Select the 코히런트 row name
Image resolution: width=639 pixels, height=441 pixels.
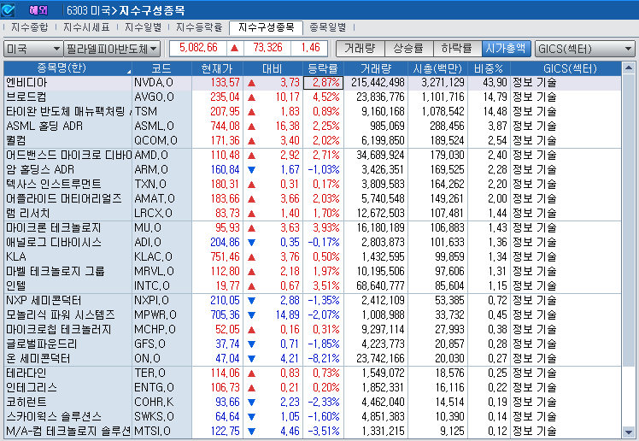coord(26,402)
